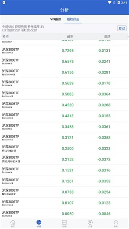Tap the Wi-Fi status bar icon
The height and width of the screenshot is (229, 129).
pyautogui.click(x=110, y=2)
